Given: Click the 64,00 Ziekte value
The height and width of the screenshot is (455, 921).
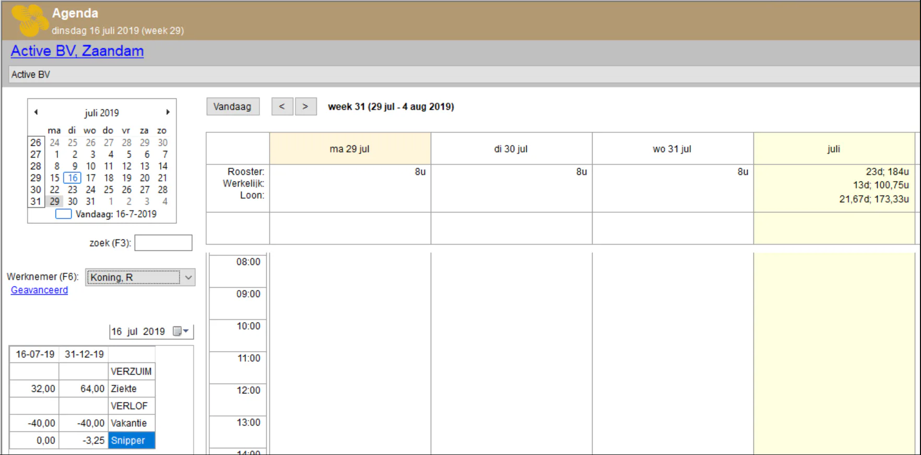Looking at the screenshot, I should coord(92,389).
